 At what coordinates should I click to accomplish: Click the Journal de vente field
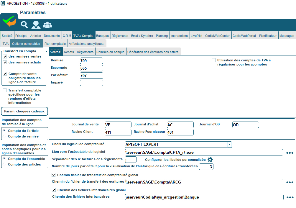point(118,125)
